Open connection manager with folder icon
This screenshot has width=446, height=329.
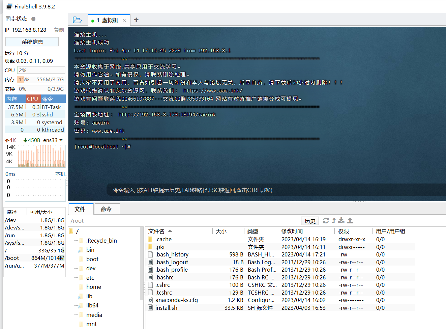click(x=77, y=20)
